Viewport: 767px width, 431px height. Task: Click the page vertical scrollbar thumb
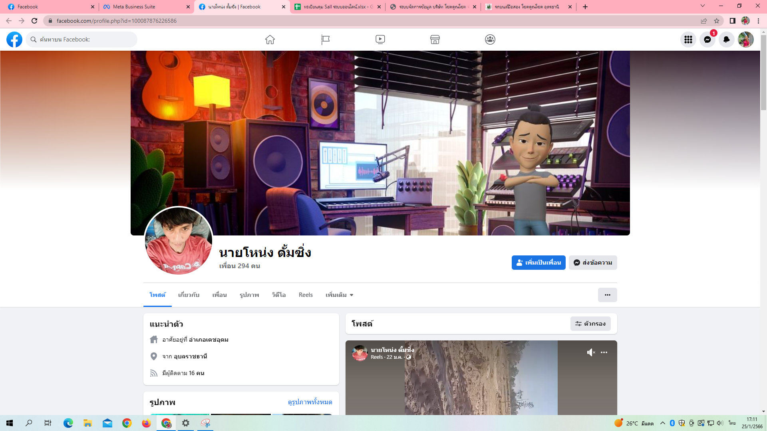pos(763,72)
